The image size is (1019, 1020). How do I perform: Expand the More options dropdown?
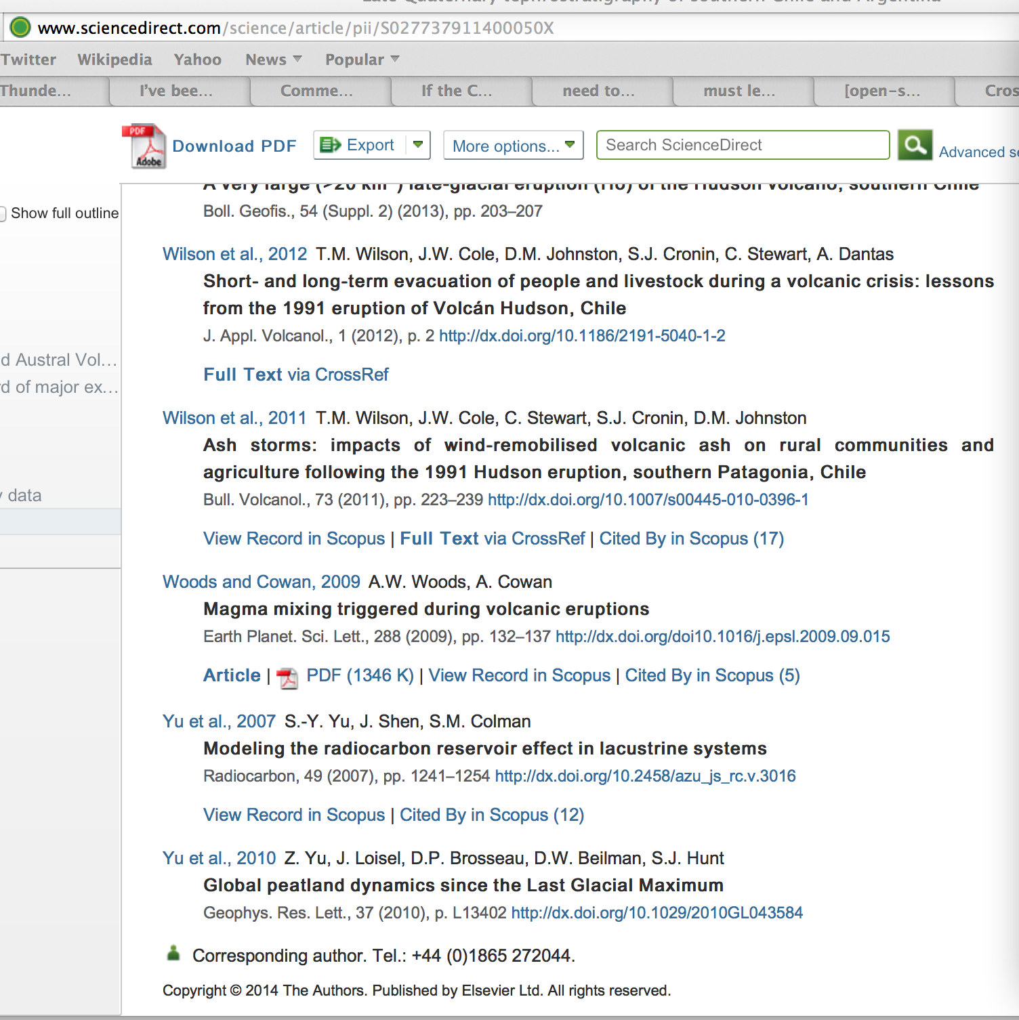point(513,146)
